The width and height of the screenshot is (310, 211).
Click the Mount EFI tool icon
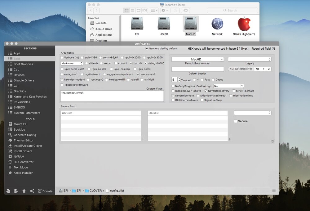(10, 124)
